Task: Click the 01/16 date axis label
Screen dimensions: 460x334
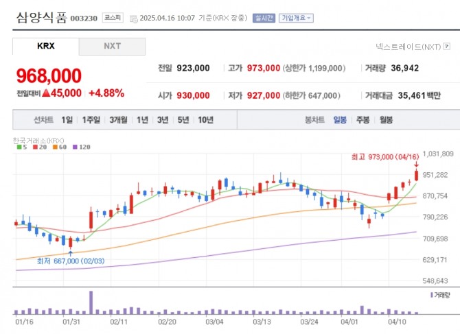Action: 24,322
